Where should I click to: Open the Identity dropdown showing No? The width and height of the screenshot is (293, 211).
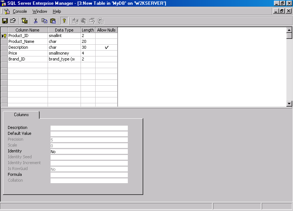point(89,152)
